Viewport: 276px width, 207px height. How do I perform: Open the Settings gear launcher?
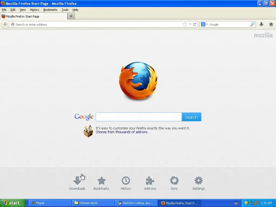point(199,181)
